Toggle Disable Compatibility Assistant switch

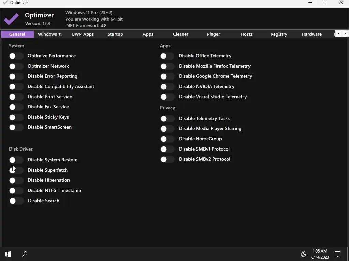(x=16, y=87)
